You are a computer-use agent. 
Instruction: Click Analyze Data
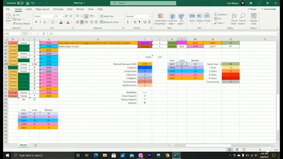[x=253, y=19]
